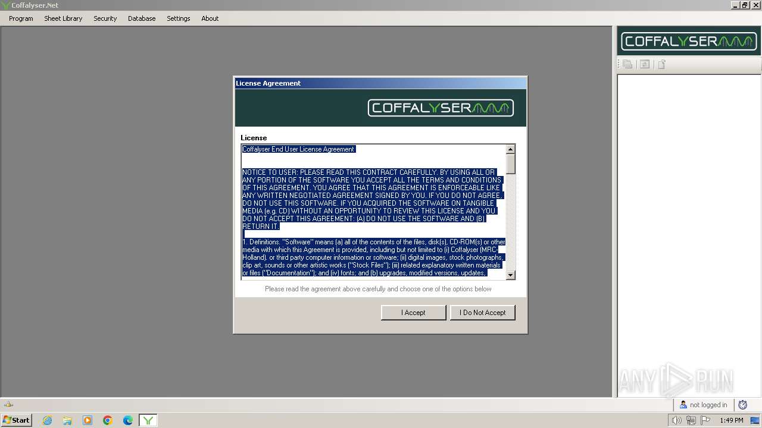
Task: Click the volume speaker tray icon
Action: click(676, 420)
